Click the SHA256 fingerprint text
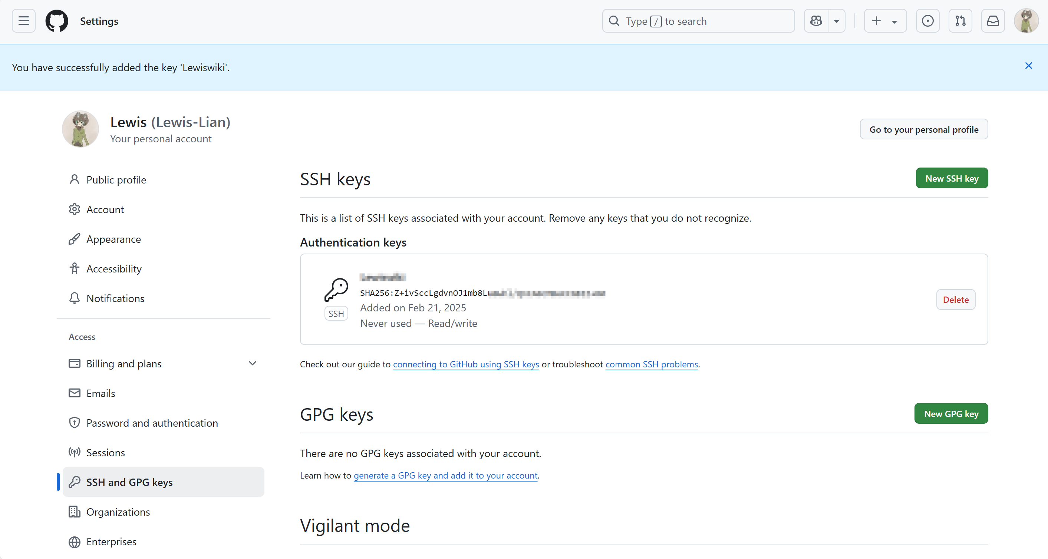Viewport: 1048px width, 559px height. click(482, 293)
